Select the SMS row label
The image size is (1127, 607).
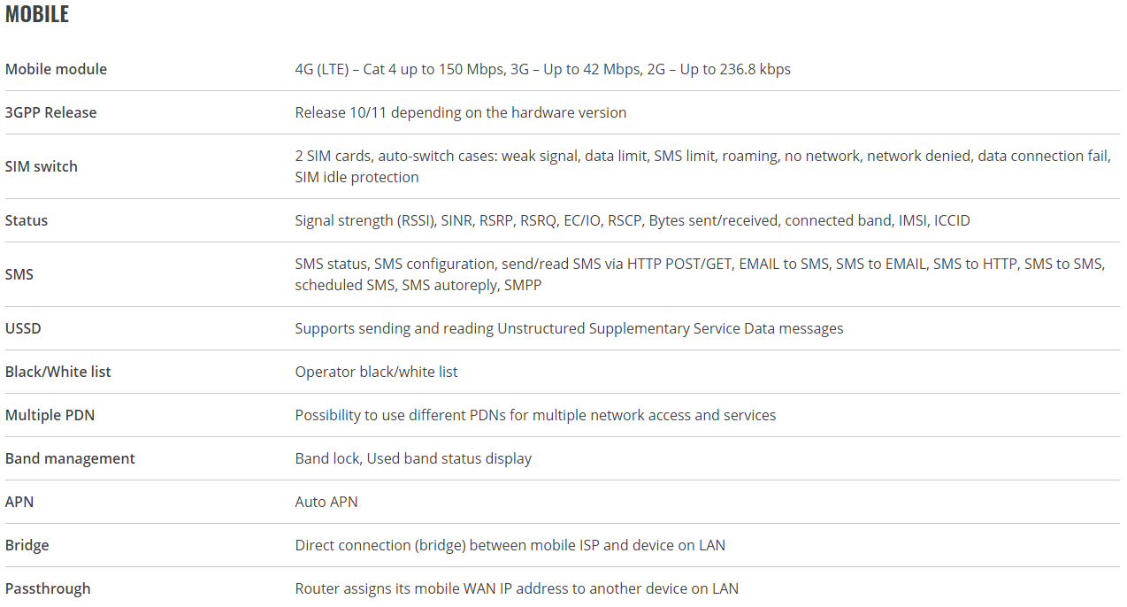click(x=19, y=274)
